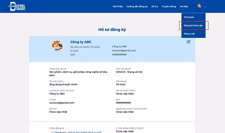Viewport: 225px width, 133px height.
Task: Collapse the account menu using the caret arrow
Action: 206,7
